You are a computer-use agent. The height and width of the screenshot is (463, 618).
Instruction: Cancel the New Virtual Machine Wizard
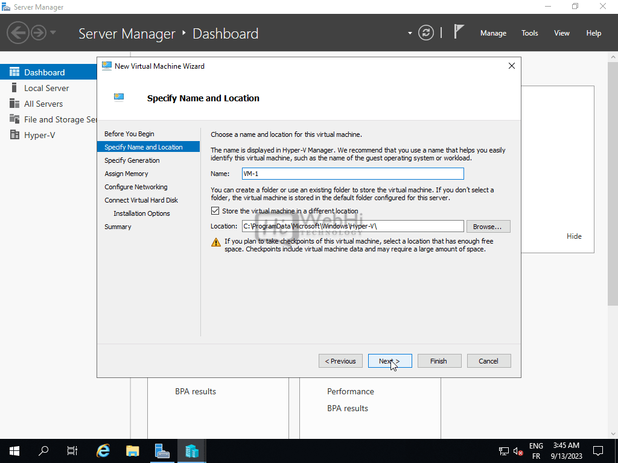point(489,361)
